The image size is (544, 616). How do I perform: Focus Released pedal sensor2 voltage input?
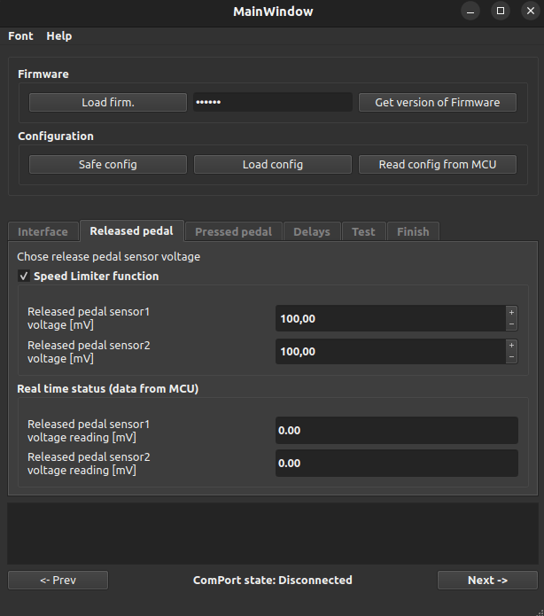point(390,352)
